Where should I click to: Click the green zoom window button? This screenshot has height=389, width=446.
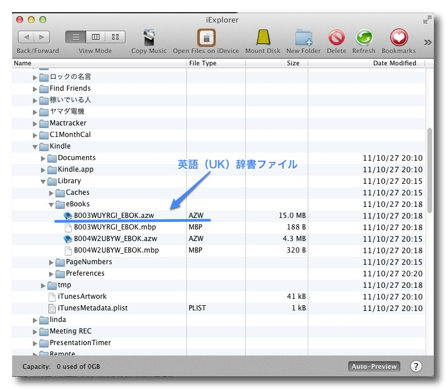[43, 20]
